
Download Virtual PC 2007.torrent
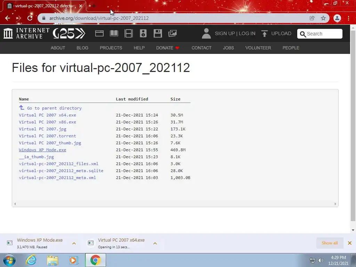click(47, 136)
